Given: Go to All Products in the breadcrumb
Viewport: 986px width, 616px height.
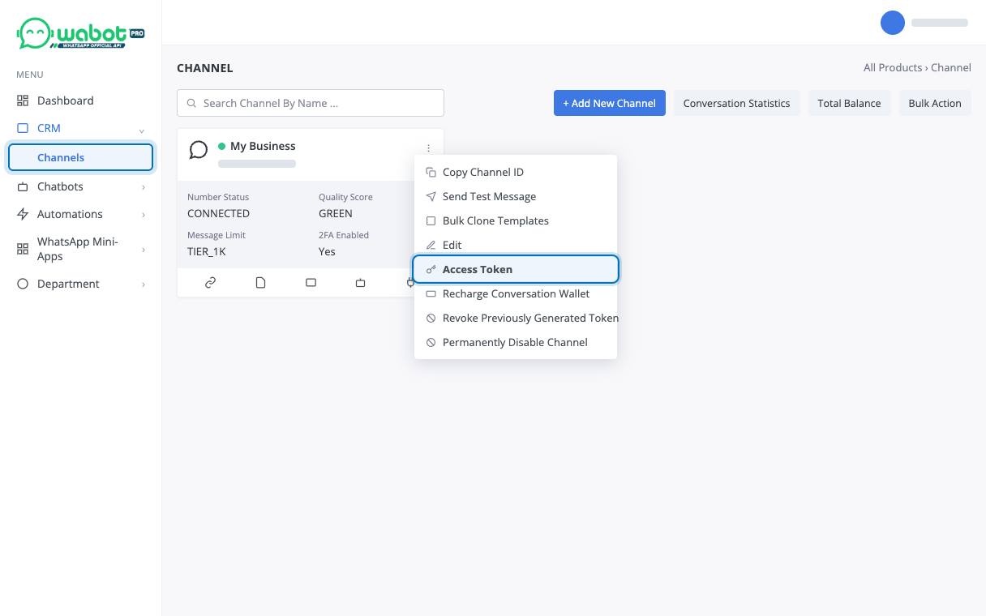Looking at the screenshot, I should 893,67.
